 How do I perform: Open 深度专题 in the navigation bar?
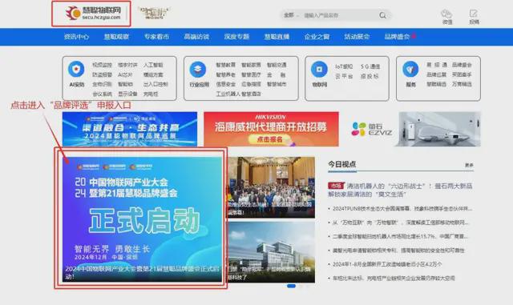click(x=236, y=37)
